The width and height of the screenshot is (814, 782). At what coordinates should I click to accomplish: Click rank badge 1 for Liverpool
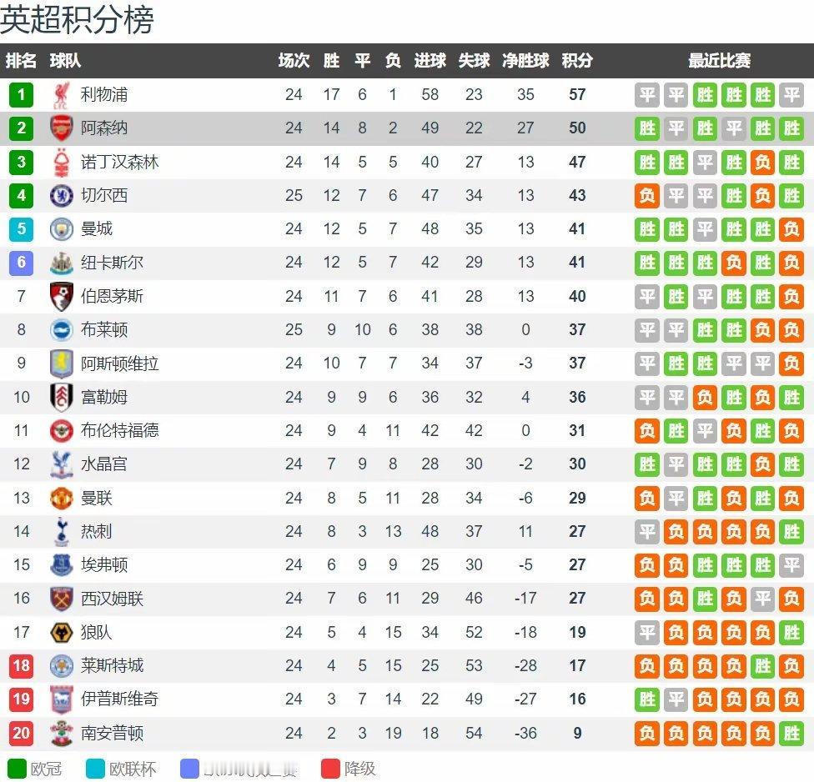pyautogui.click(x=22, y=95)
